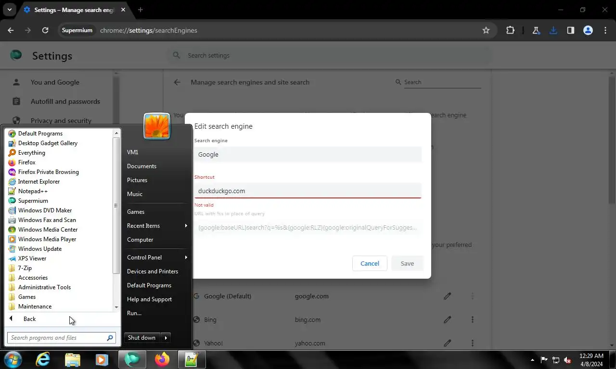Click the browser back arrow
Image resolution: width=616 pixels, height=369 pixels.
click(x=11, y=30)
